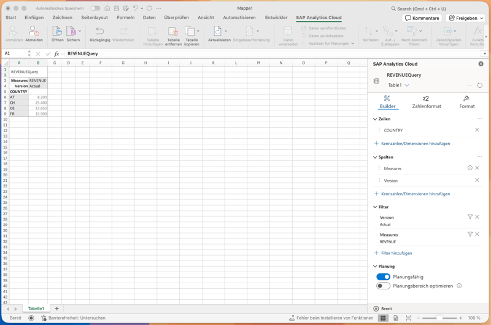Switch to page layout view icon

coord(396,318)
